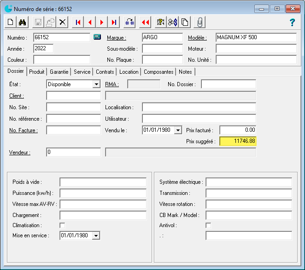Open search with the binoculars icon

pyautogui.click(x=23, y=22)
